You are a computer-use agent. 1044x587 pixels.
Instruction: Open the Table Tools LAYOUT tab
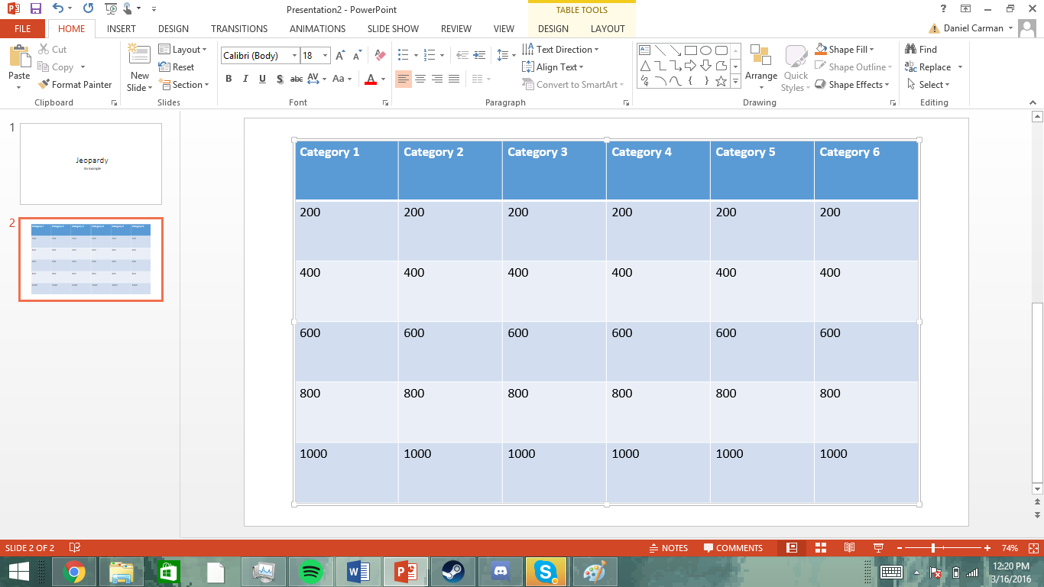608,29
